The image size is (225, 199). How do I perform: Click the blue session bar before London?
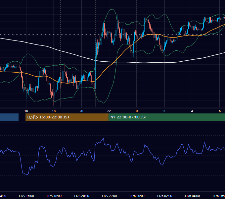[x=9, y=117]
